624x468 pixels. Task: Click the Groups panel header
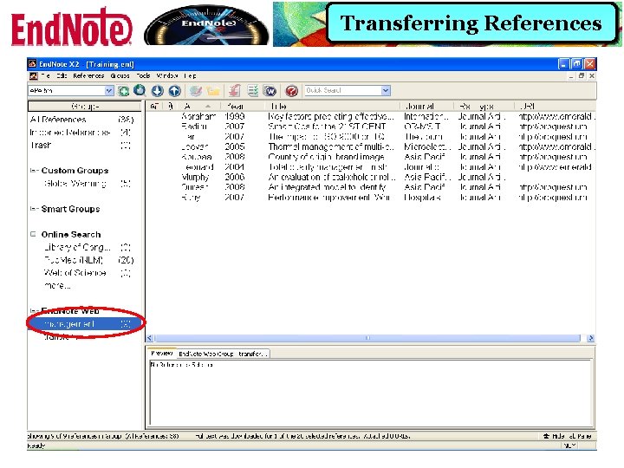[84, 107]
